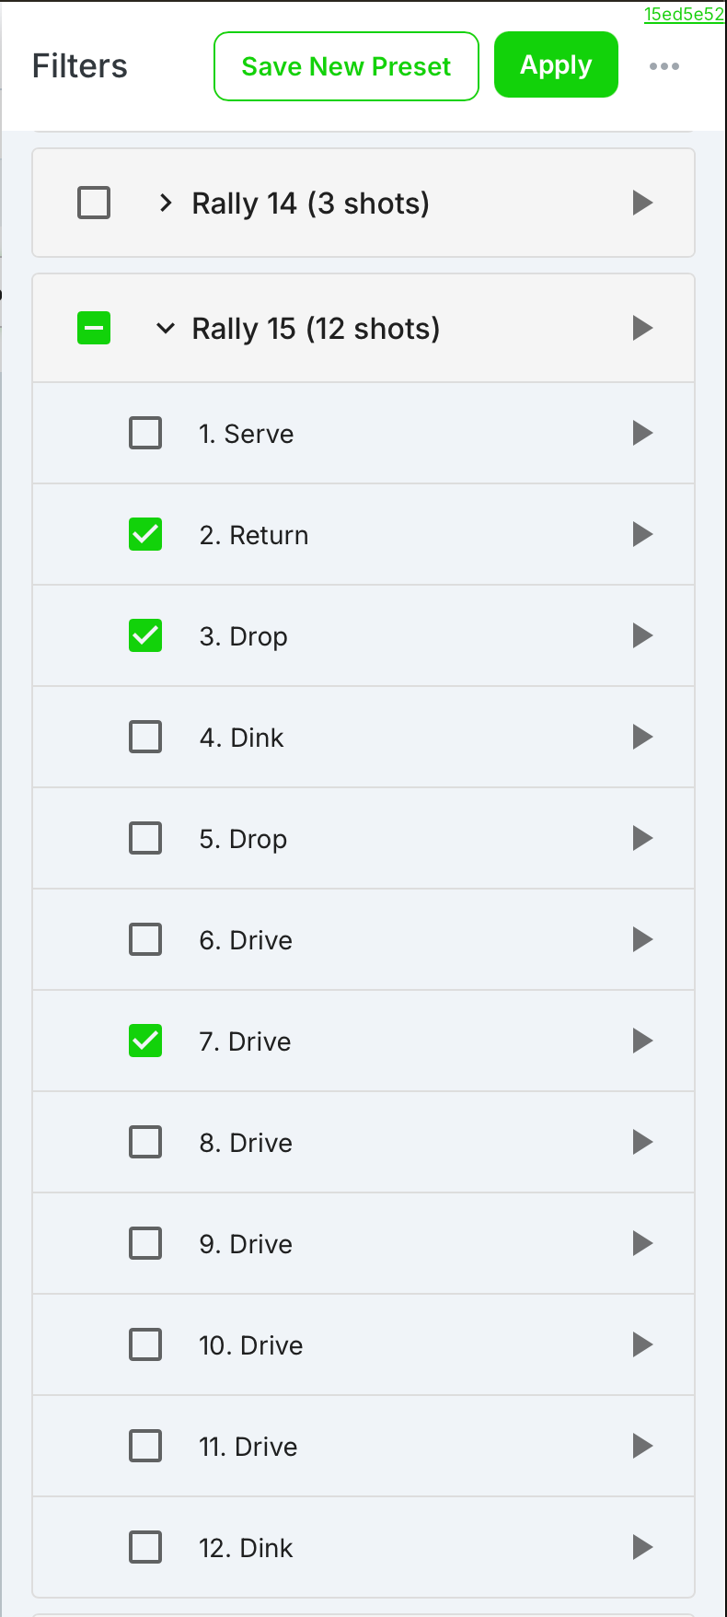Image resolution: width=727 pixels, height=1617 pixels.
Task: Play the 7. Drive shot
Action: point(642,1041)
